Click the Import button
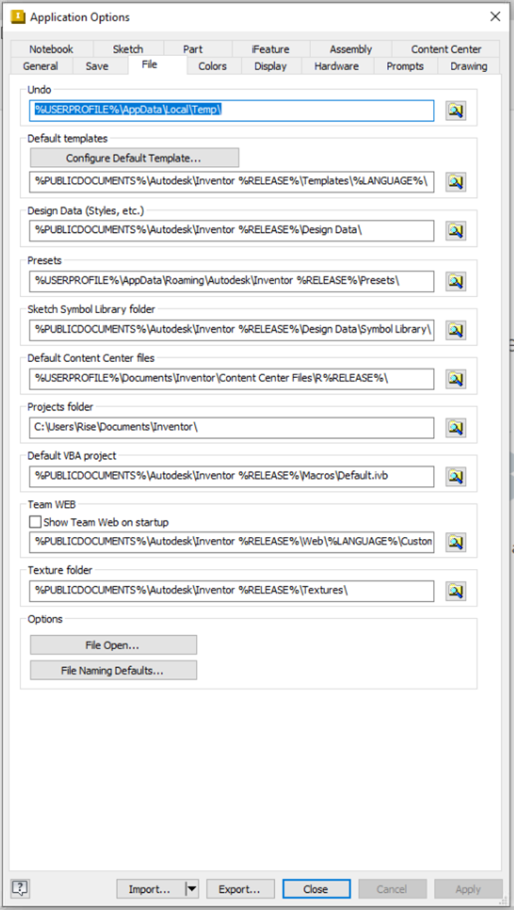This screenshot has height=910, width=514. point(151,889)
